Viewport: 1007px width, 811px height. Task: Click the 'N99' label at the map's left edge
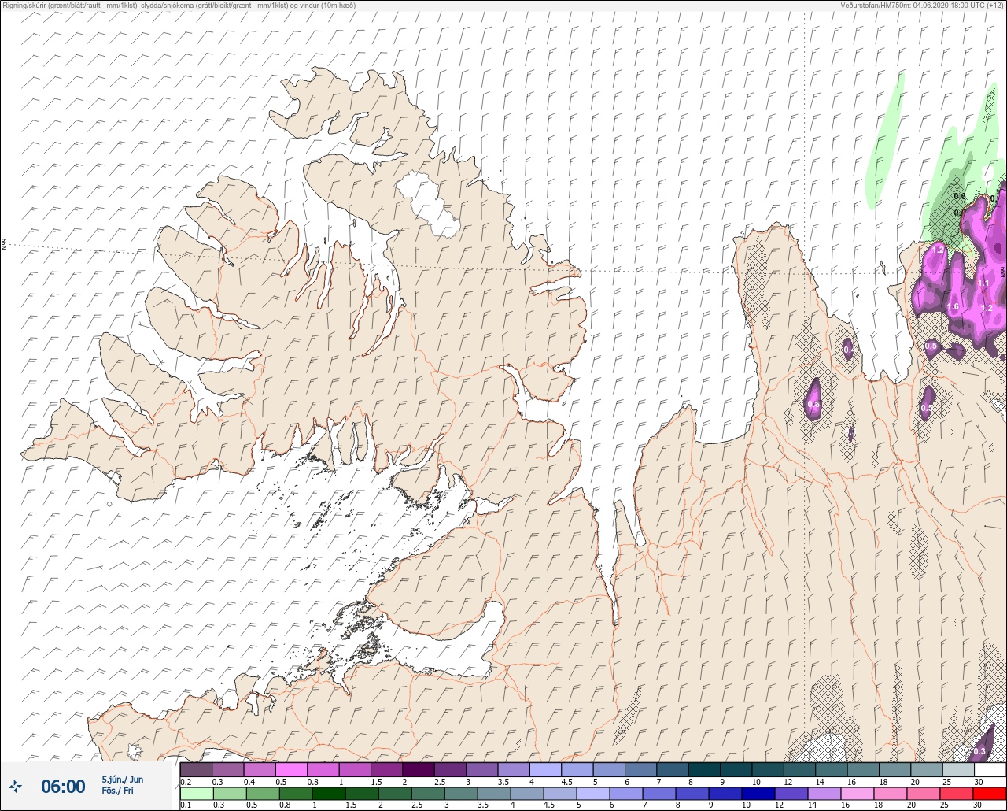click(x=4, y=244)
